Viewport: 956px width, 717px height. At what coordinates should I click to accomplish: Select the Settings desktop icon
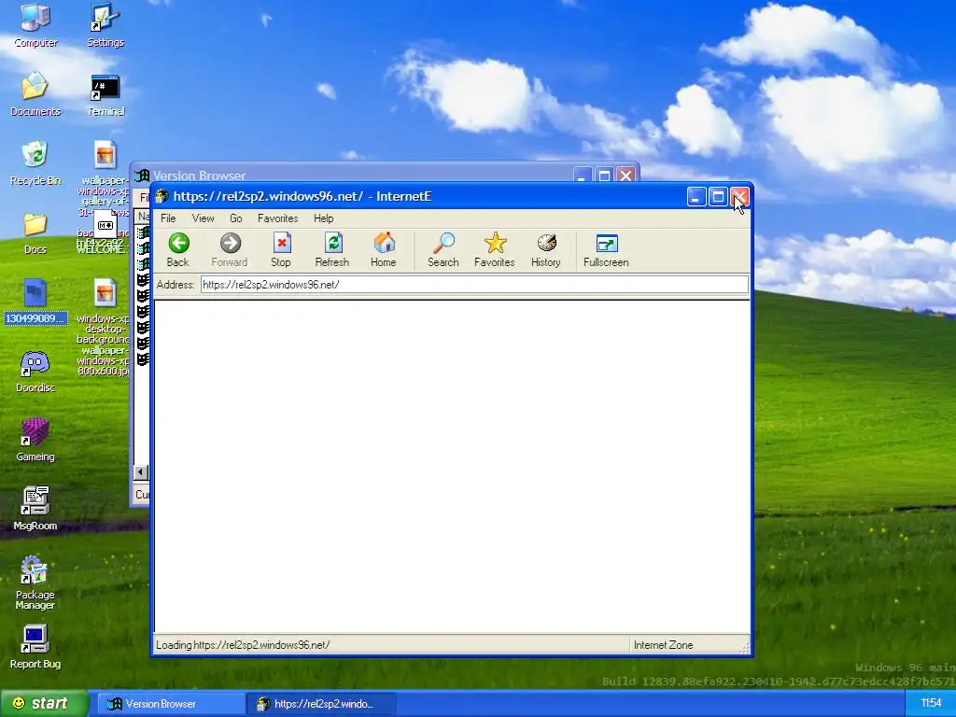[105, 25]
